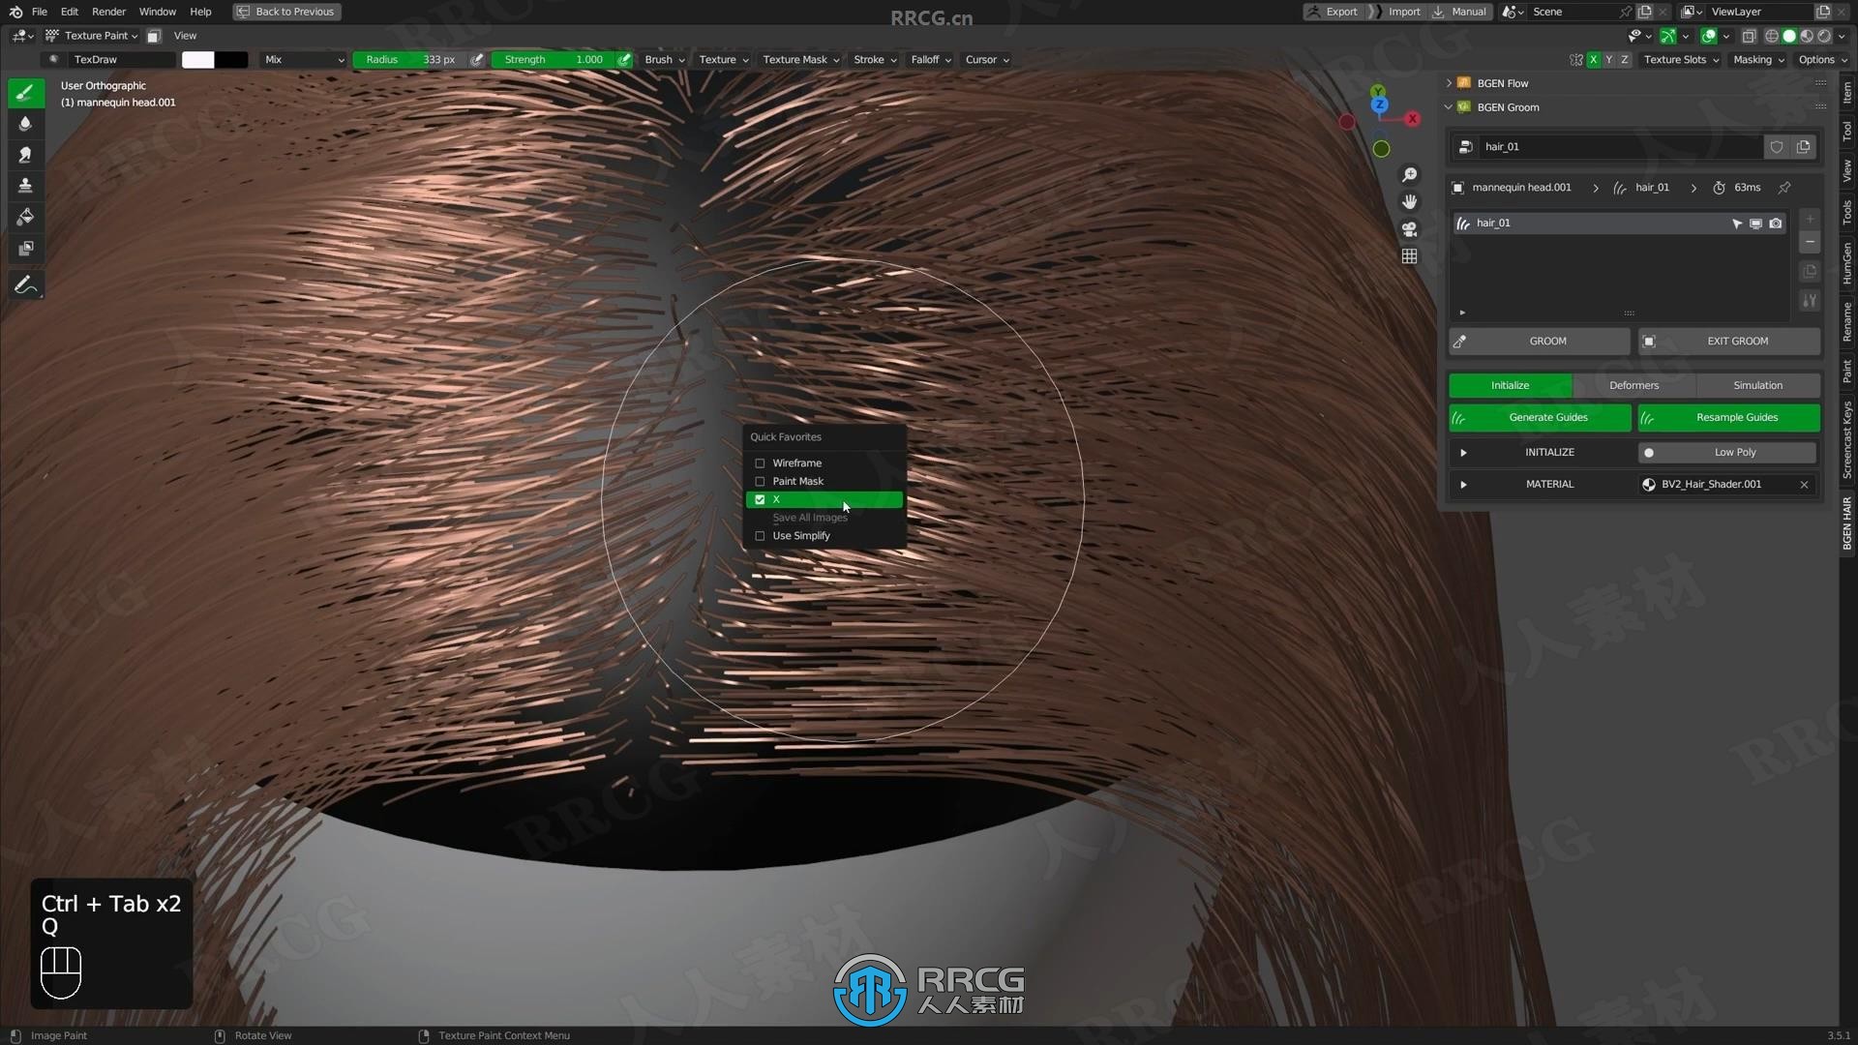Select the Smear tool
Viewport: 1858px width, 1045px height.
pos(25,155)
